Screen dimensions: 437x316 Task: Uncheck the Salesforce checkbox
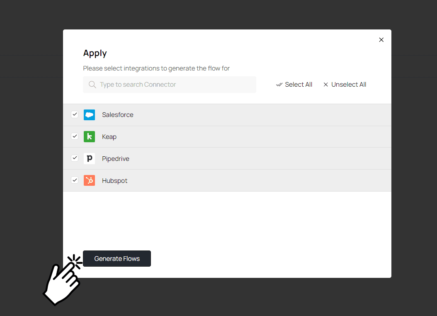(x=75, y=114)
